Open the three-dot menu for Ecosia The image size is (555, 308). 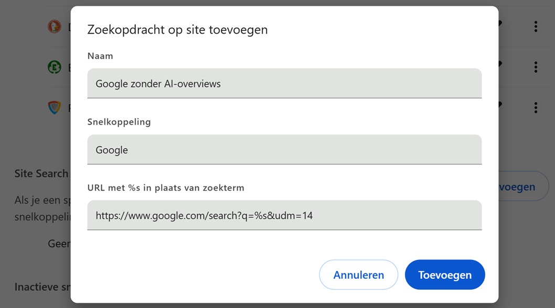click(x=536, y=67)
